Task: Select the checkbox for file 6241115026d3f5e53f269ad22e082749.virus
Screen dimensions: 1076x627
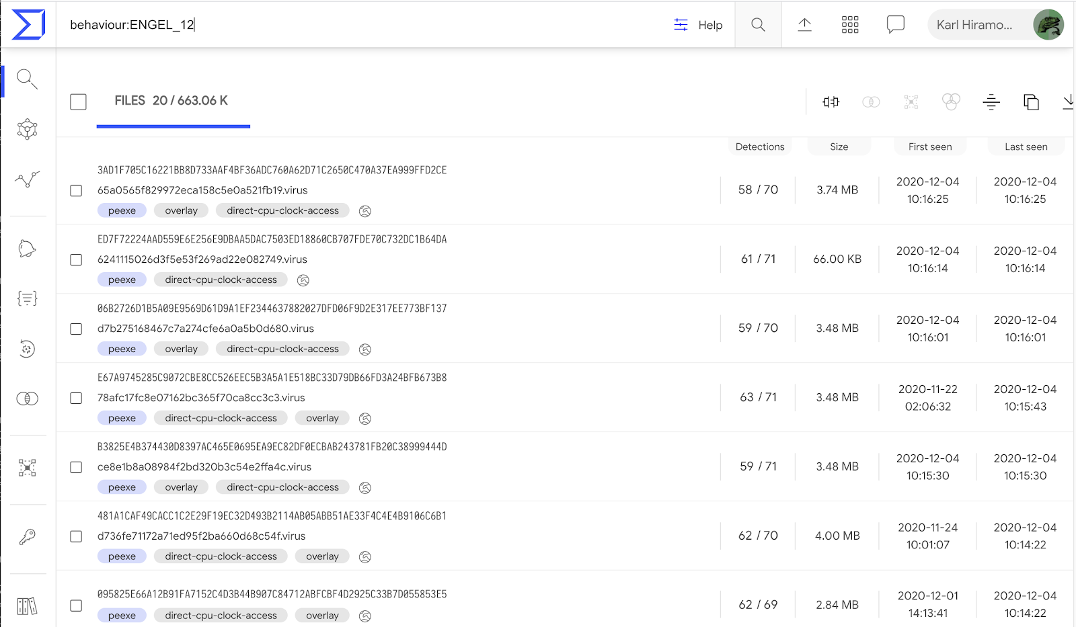Action: coord(76,260)
